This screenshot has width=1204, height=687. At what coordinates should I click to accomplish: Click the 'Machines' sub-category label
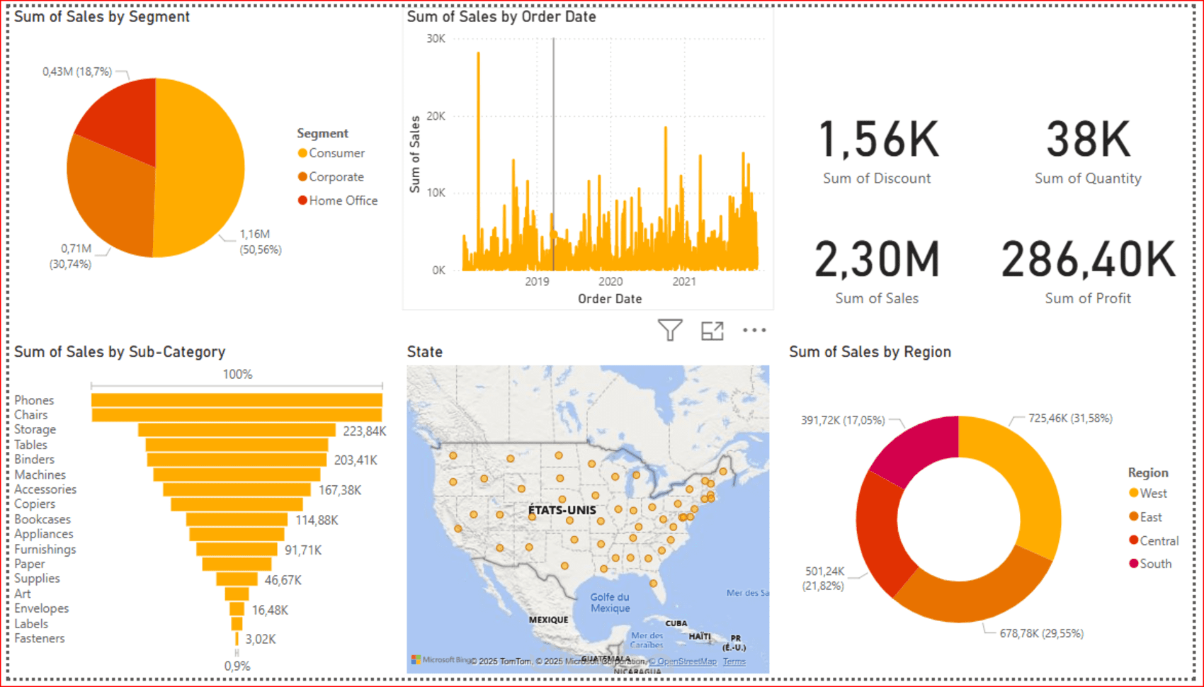[x=40, y=475]
